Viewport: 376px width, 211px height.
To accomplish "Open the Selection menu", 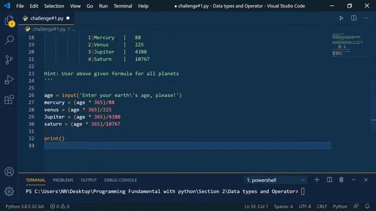I will pos(54,6).
